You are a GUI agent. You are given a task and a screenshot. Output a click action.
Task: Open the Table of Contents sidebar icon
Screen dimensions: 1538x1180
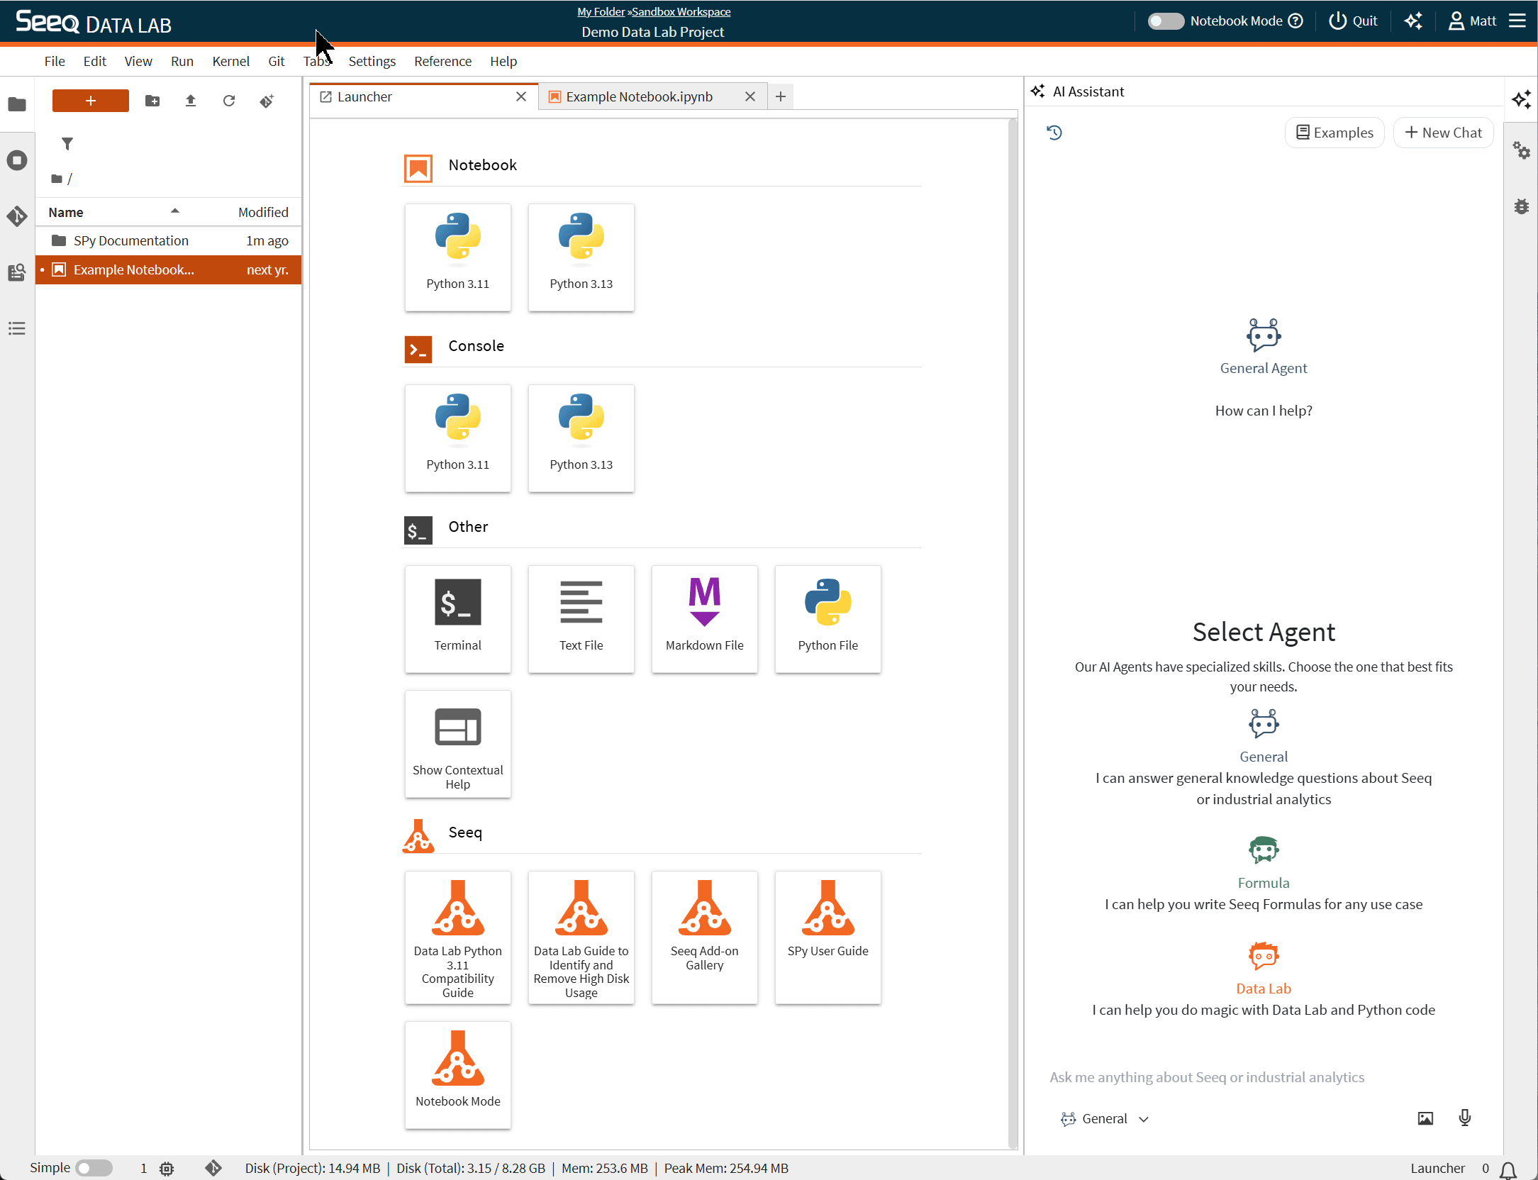17,328
